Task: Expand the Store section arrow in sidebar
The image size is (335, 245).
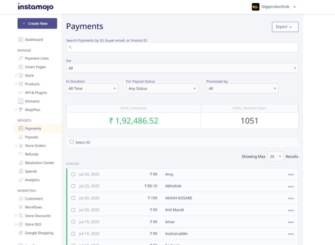Action: click(x=16, y=76)
